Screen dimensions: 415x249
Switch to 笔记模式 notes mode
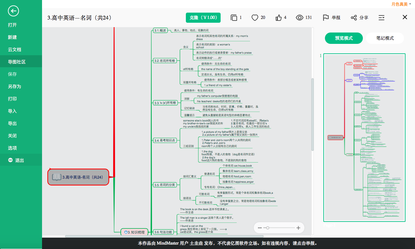point(385,38)
